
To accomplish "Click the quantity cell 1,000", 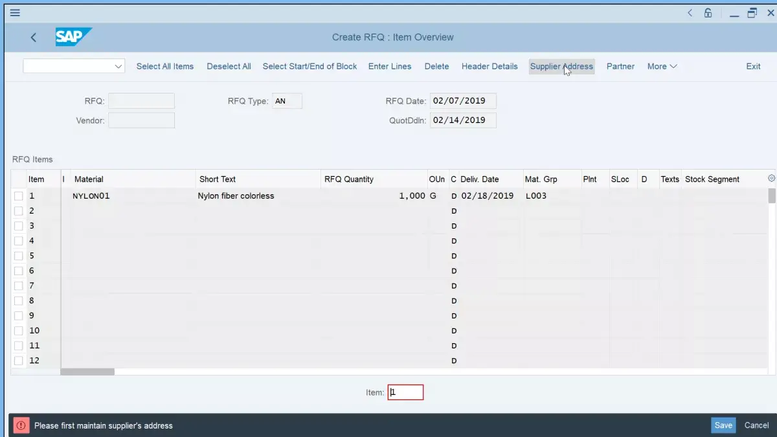I will (374, 196).
